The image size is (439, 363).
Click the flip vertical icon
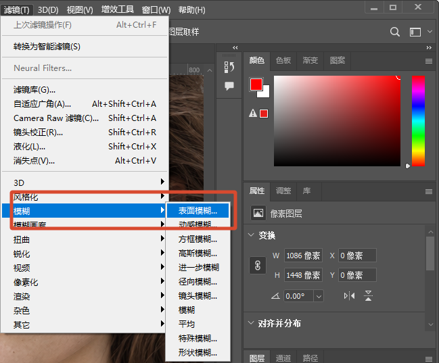click(x=368, y=296)
